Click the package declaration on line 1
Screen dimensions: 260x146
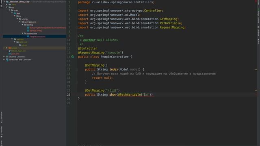[116, 2]
